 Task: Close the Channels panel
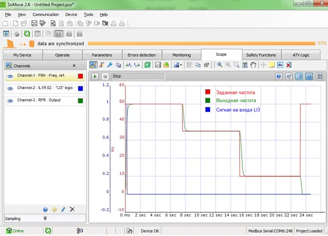[x=74, y=66]
